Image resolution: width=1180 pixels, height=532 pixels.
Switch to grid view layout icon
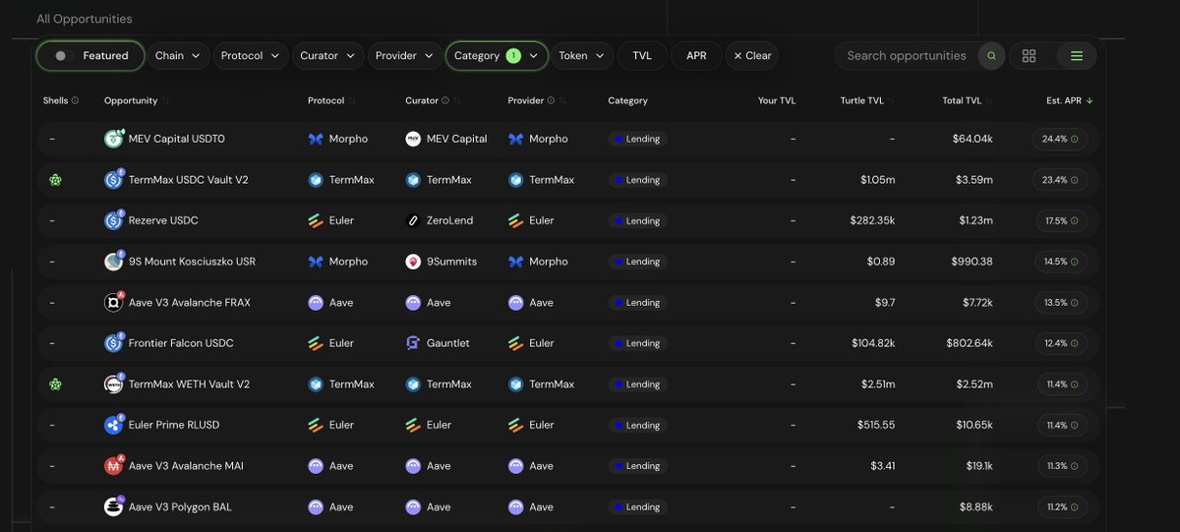pos(1029,56)
